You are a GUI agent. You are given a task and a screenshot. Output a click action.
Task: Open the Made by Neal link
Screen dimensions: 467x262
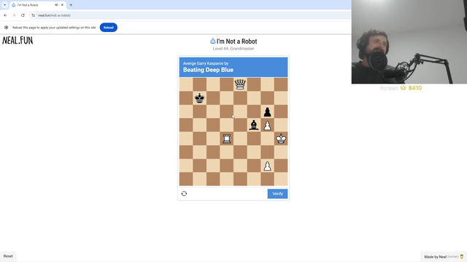(x=444, y=257)
